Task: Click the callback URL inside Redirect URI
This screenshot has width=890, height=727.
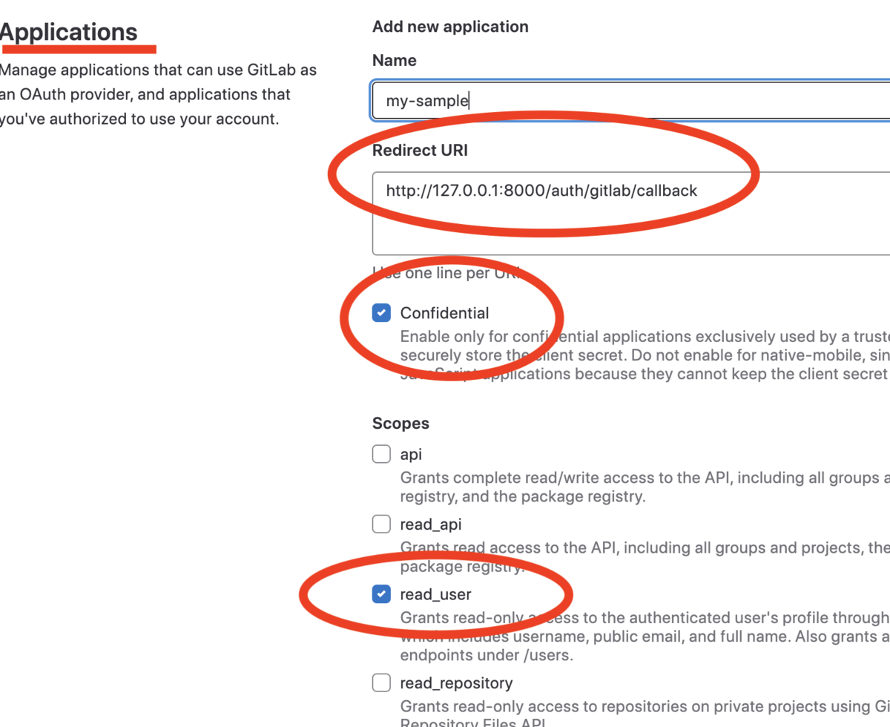Action: point(540,191)
